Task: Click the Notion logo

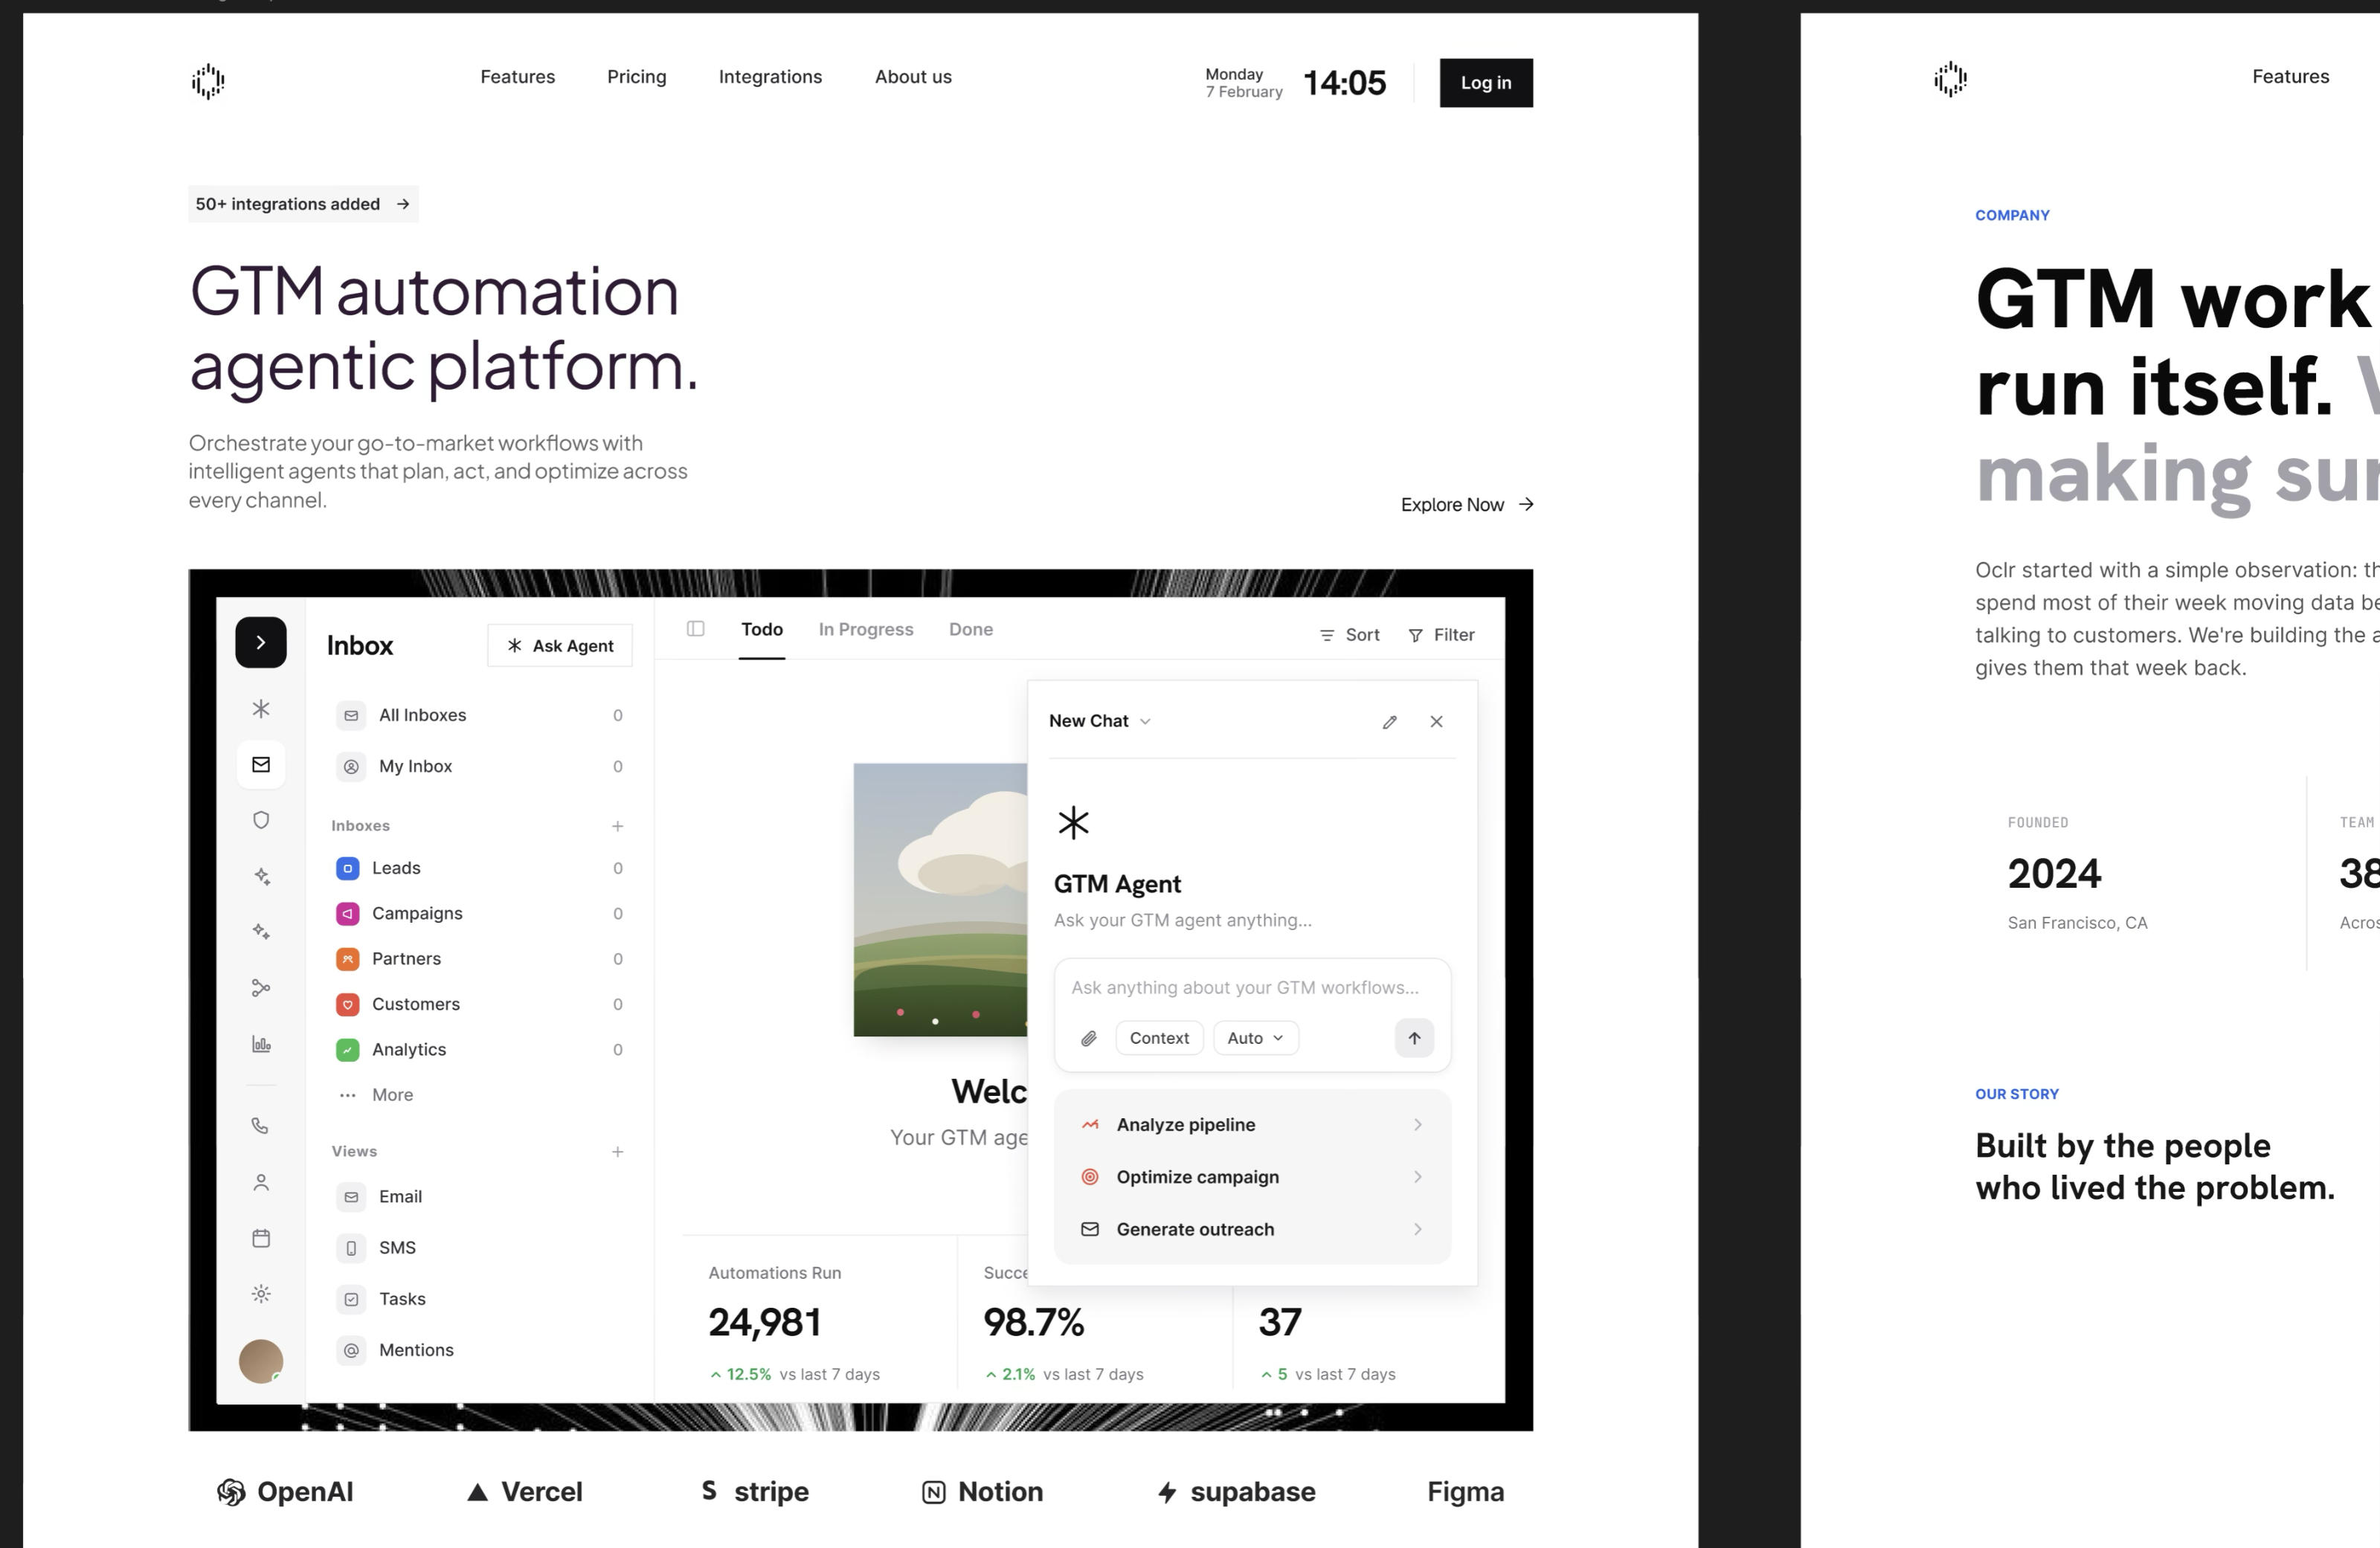Action: pos(982,1492)
